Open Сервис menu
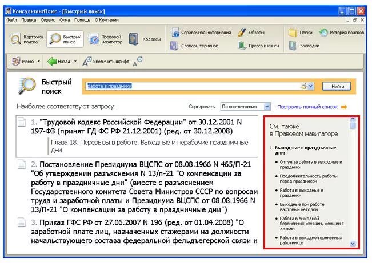Image resolution: width=372 pixels, height=263 pixels. (47, 20)
